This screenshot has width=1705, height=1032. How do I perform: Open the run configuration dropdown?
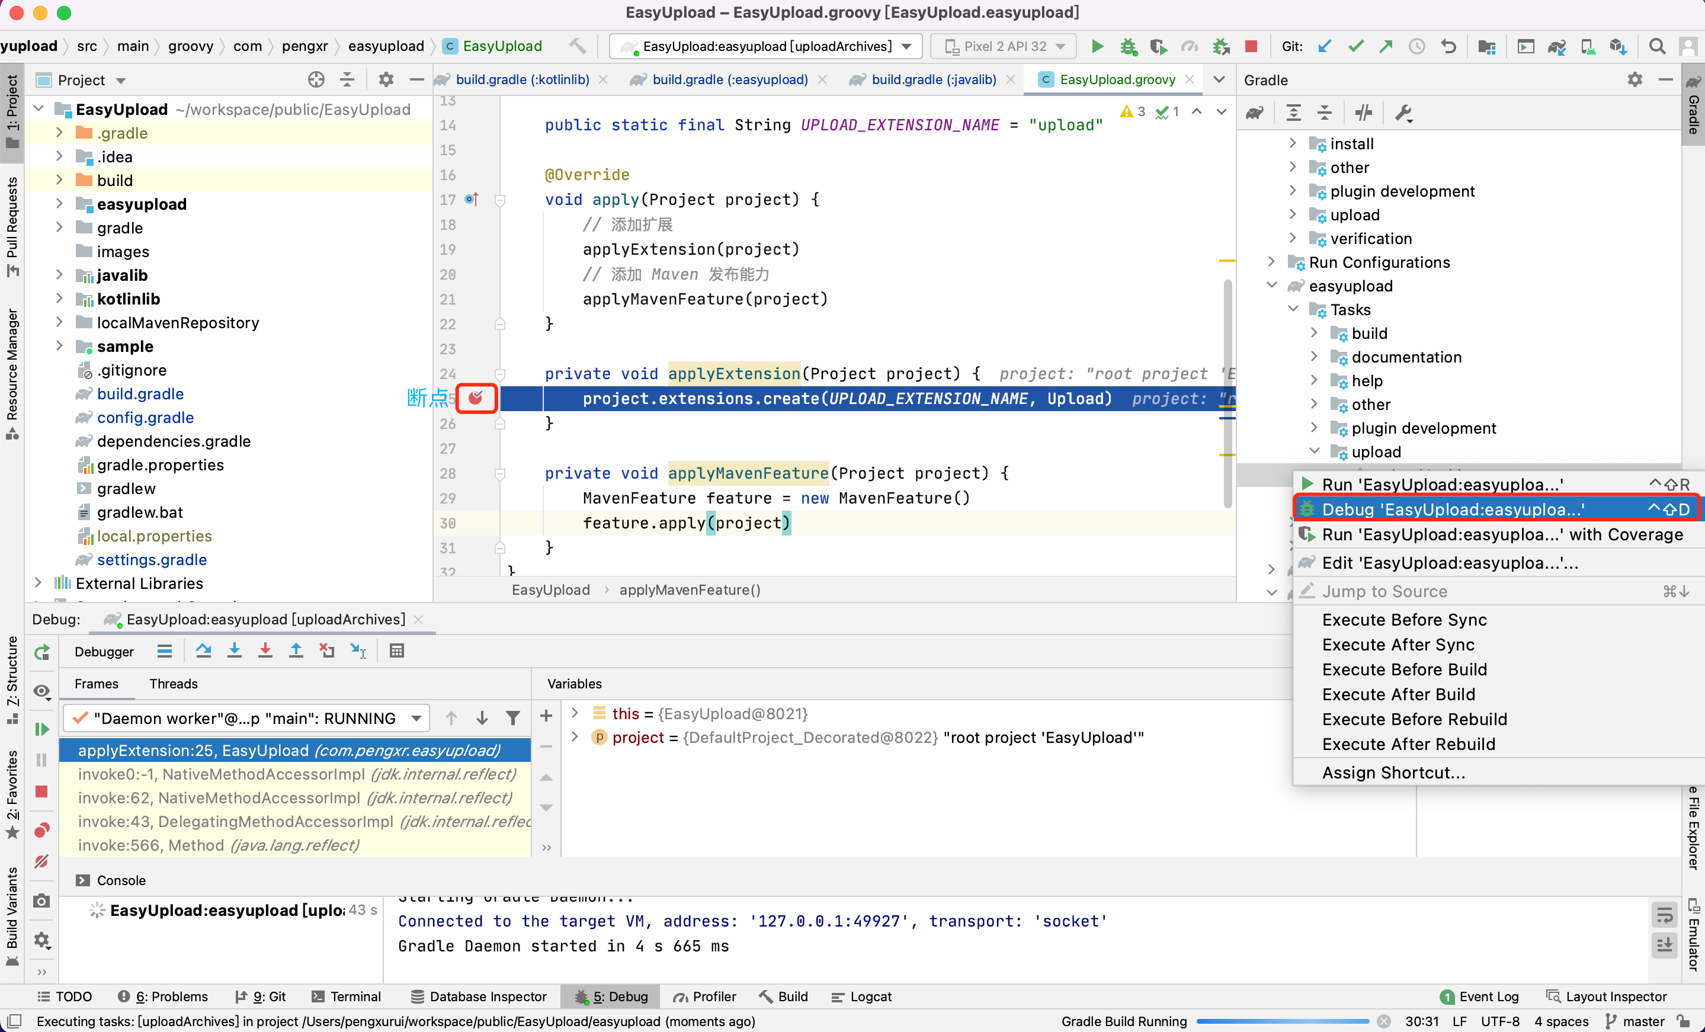tap(766, 46)
